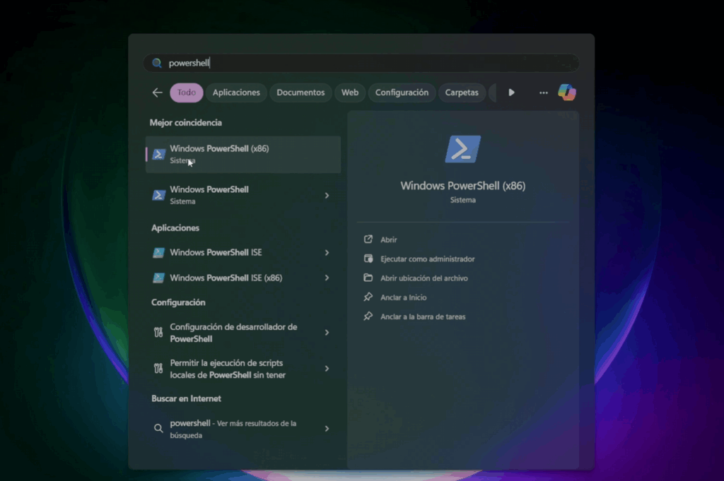Expand Configuración de desarrollador de PowerShell chevron
This screenshot has width=724, height=481.
click(x=327, y=333)
